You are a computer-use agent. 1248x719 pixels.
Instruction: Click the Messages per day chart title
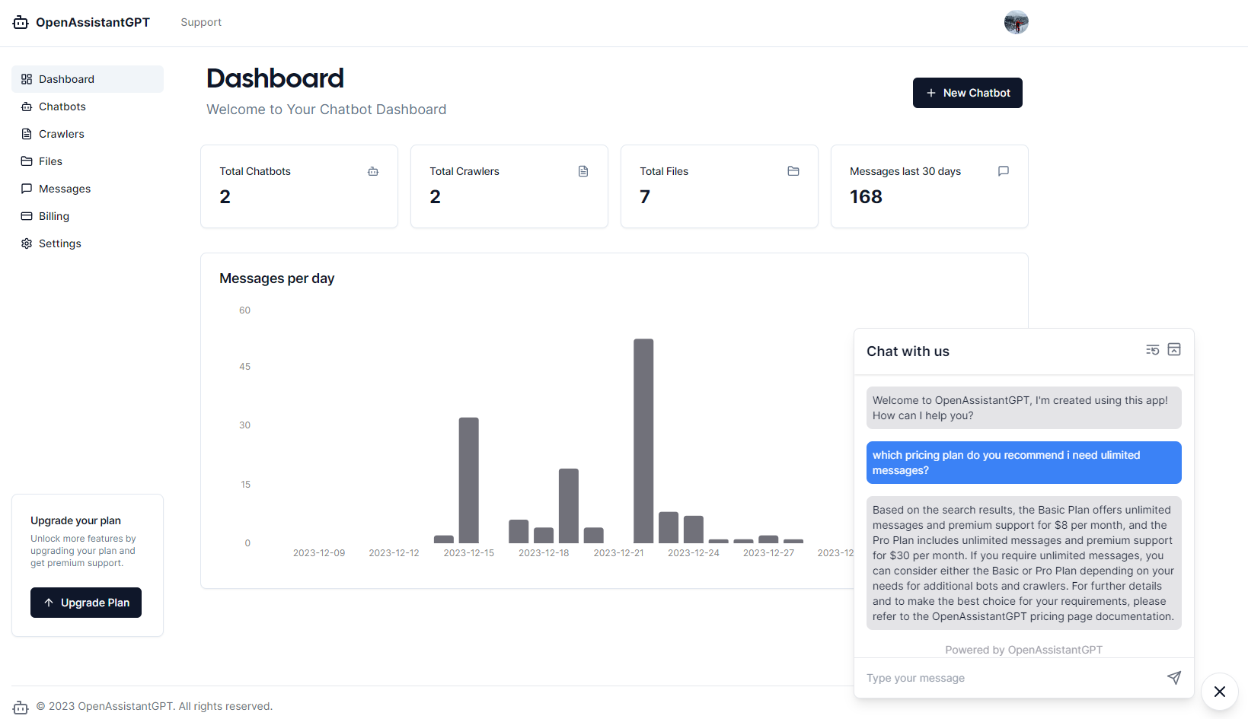pyautogui.click(x=277, y=278)
